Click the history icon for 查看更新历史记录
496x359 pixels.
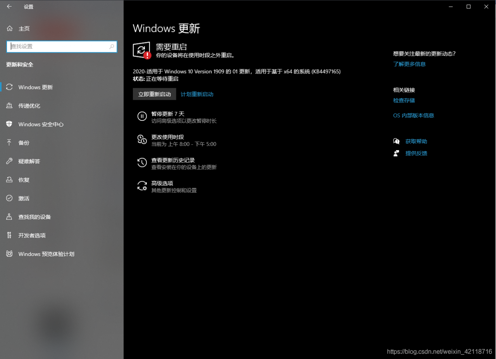pos(142,163)
